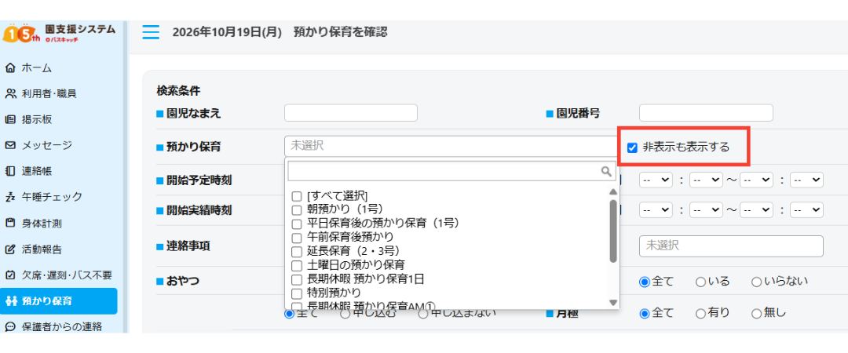The width and height of the screenshot is (848, 353).
Task: Check 午前保育後預かり option
Action: tap(296, 238)
